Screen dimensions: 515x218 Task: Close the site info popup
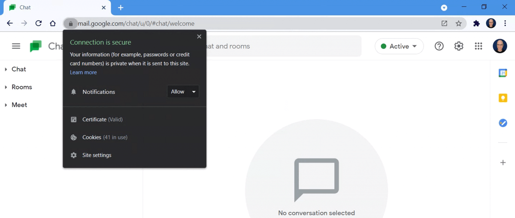click(199, 37)
